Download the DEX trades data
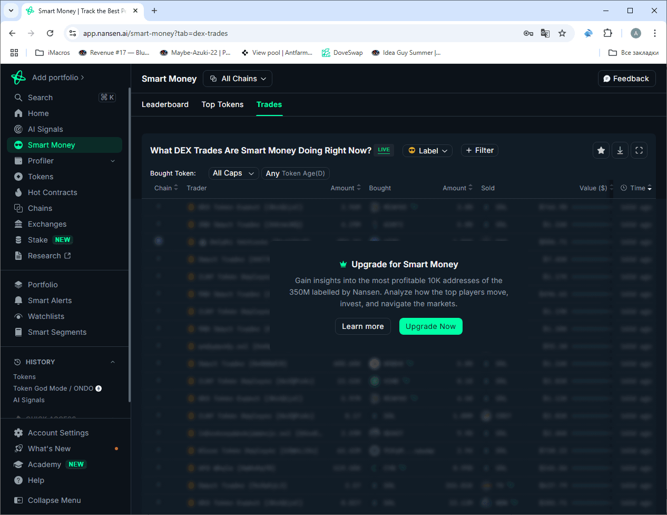The width and height of the screenshot is (667, 515). coord(620,150)
